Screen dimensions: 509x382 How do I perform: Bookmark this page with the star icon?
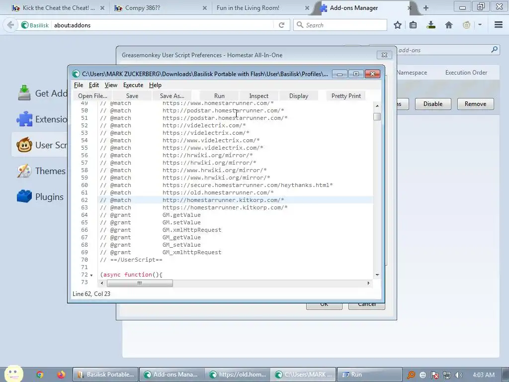[x=397, y=25]
